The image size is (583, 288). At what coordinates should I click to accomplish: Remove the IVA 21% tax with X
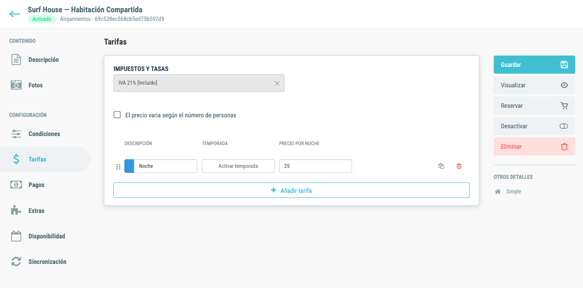coord(277,83)
